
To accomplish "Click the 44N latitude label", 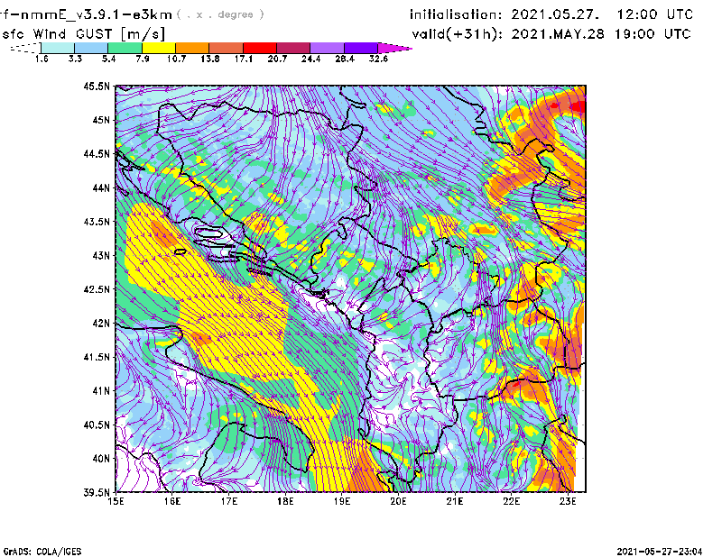I will coord(101,187).
